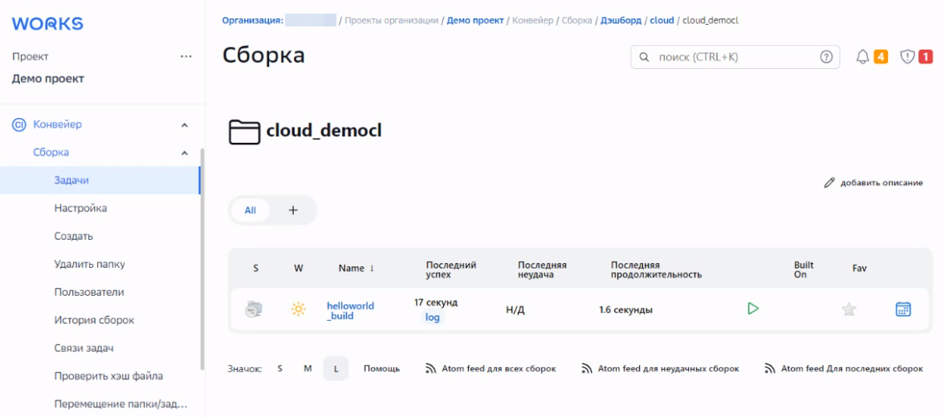Open the project three-dots menu

tap(186, 57)
